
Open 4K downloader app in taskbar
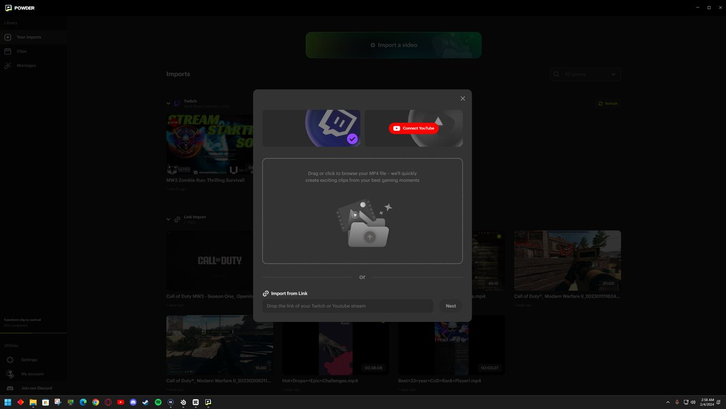coord(171,402)
